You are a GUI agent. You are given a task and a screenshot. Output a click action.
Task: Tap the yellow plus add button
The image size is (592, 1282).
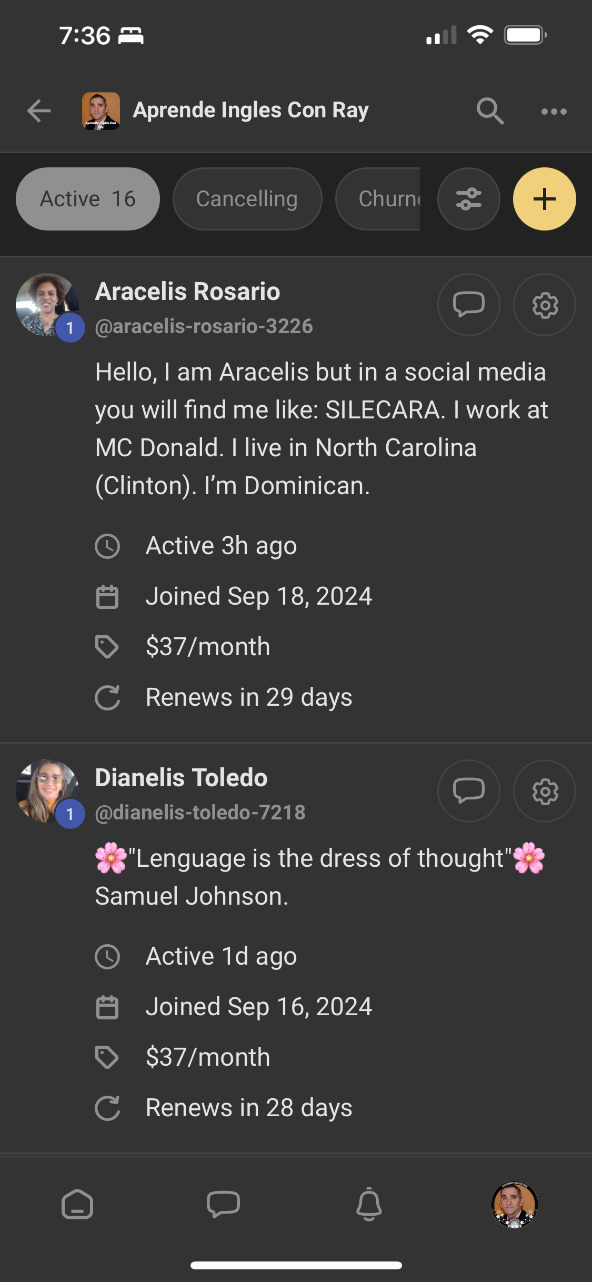[x=544, y=199]
